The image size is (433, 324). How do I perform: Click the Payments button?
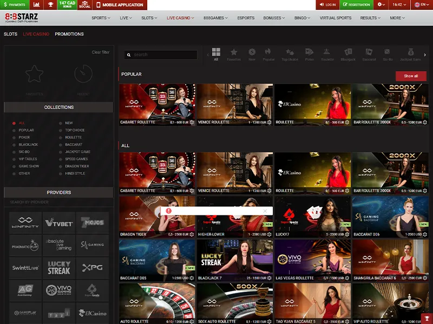(15, 5)
